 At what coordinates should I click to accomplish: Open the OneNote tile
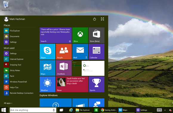pos(64,68)
